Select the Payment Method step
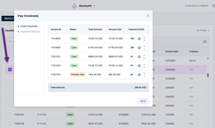The height and width of the screenshot is (128, 215). (x=30, y=31)
